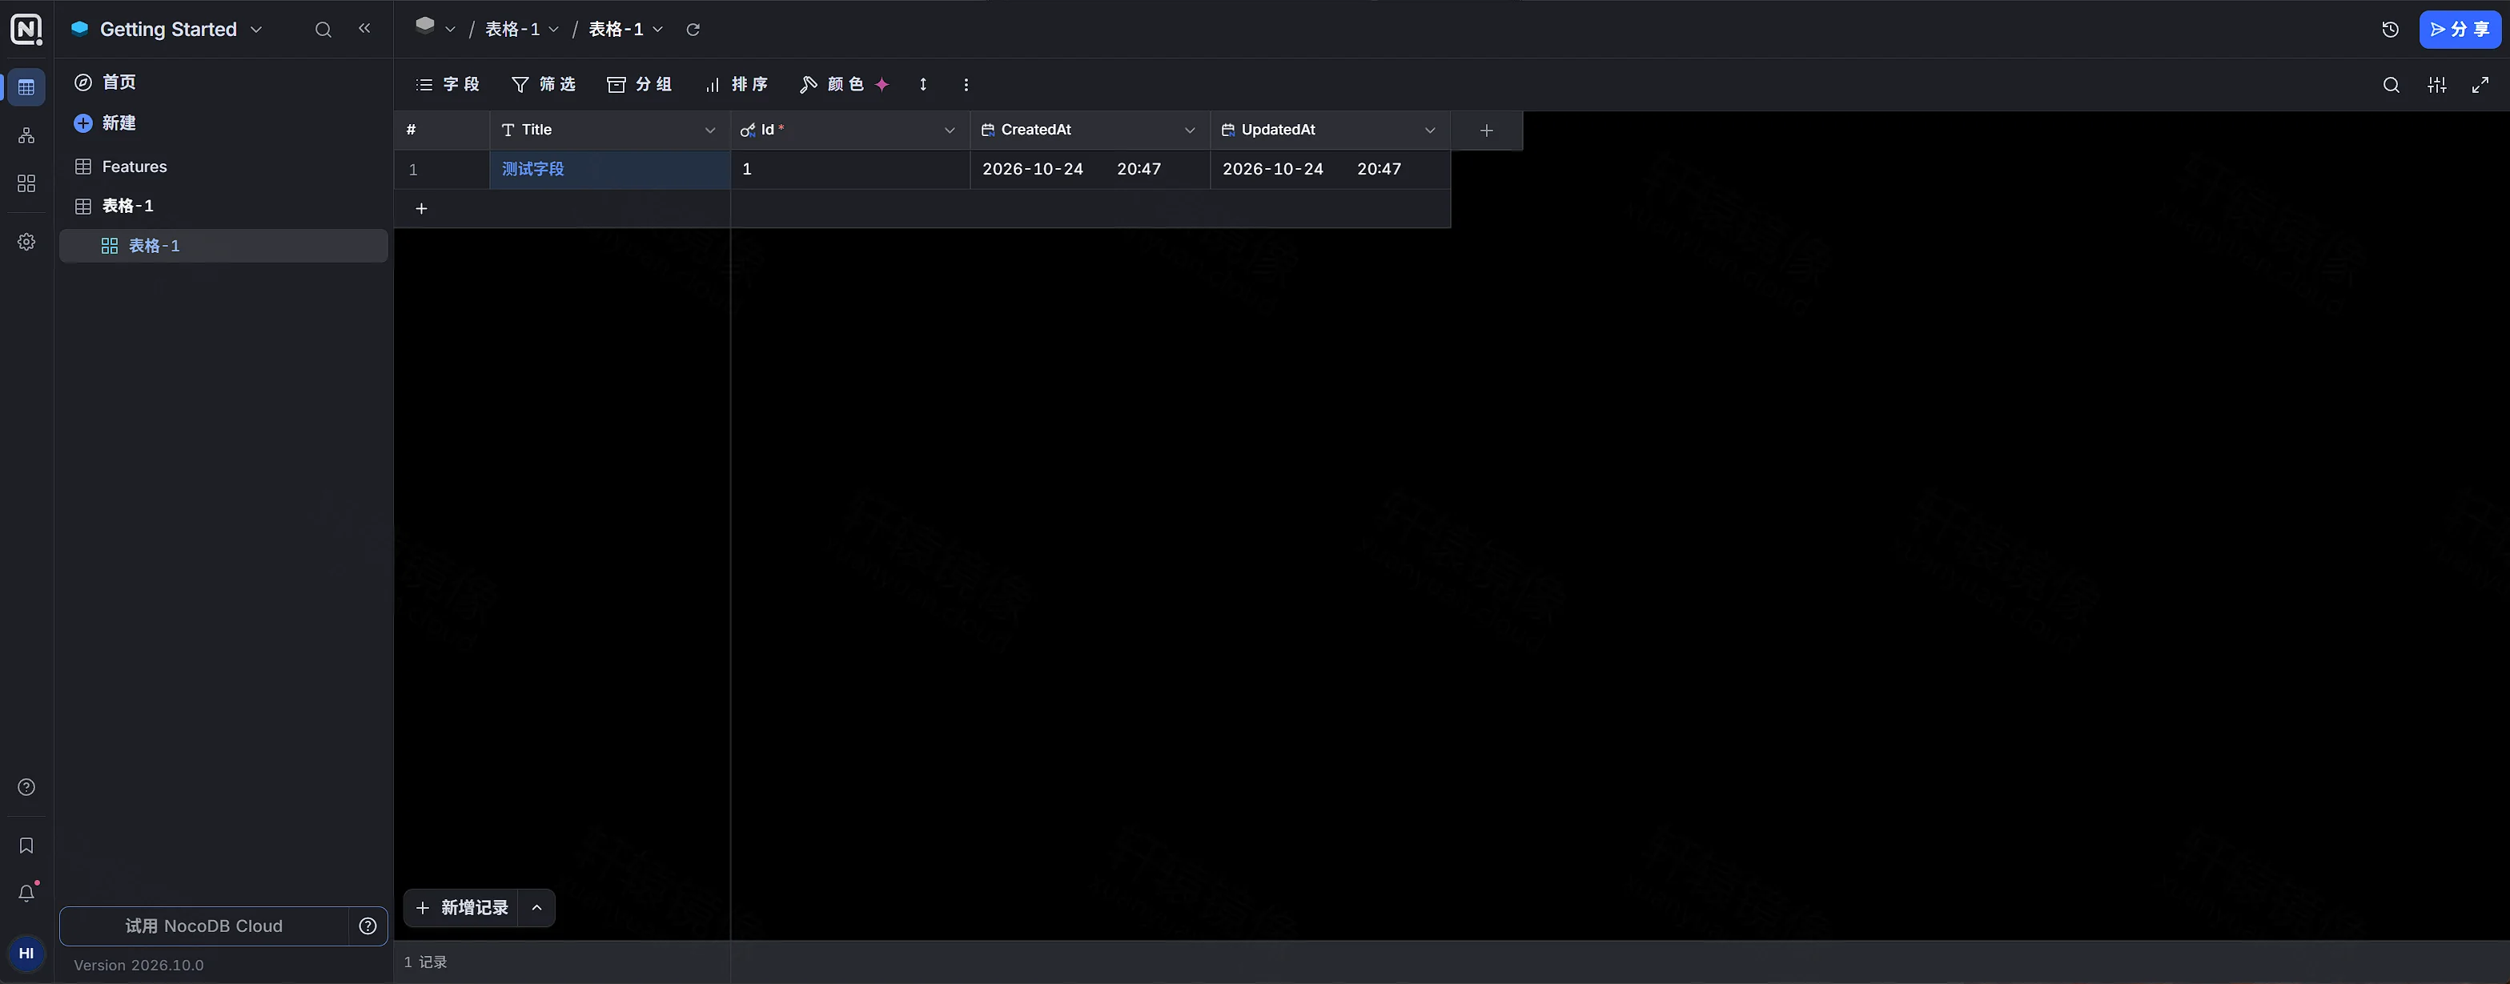Click 新建 in the sidebar
The width and height of the screenshot is (2510, 984).
tap(104, 122)
